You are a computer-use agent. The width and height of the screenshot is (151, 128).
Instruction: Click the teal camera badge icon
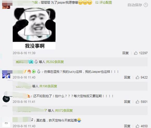31,62
